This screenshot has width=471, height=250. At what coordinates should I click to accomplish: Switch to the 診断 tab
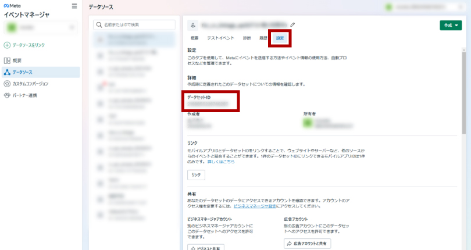click(x=247, y=38)
